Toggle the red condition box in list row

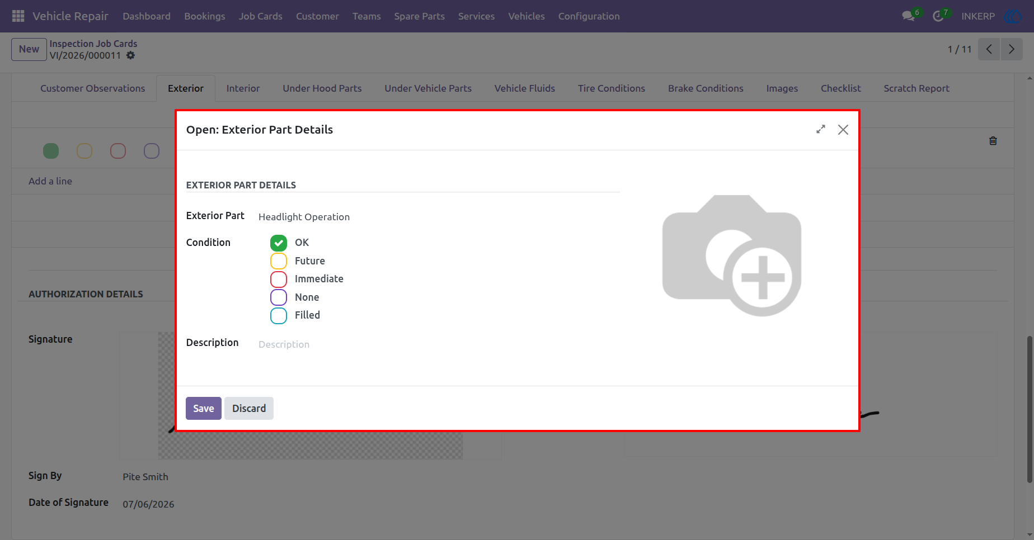118,151
